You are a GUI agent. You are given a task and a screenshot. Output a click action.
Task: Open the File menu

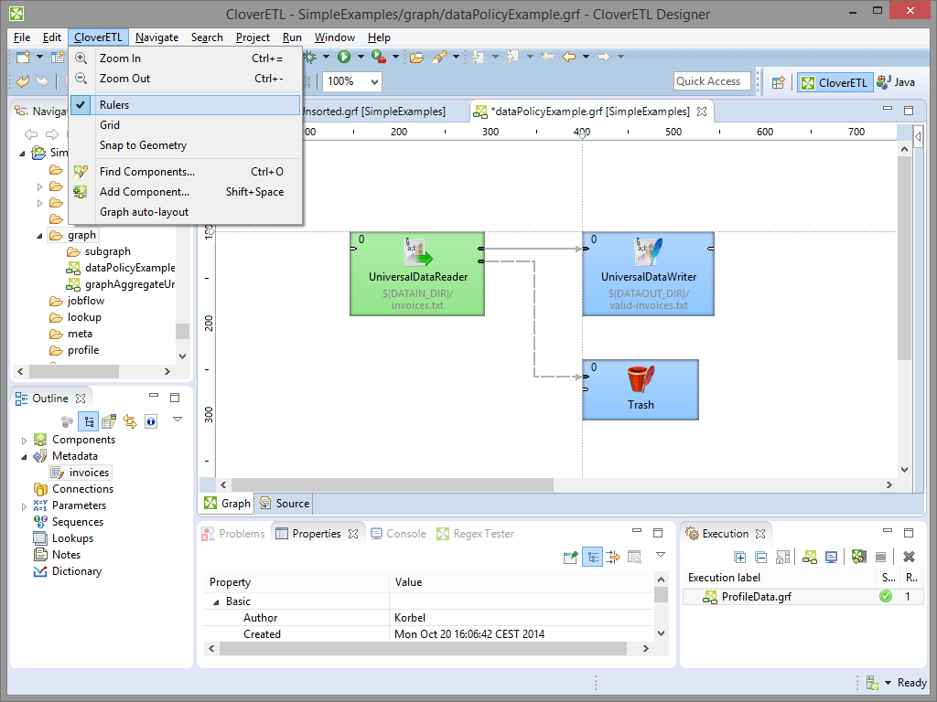tap(22, 37)
